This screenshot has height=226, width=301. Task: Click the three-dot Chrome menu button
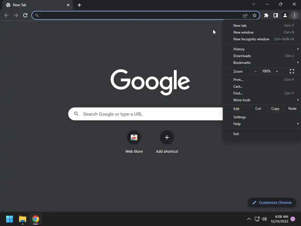pos(295,15)
